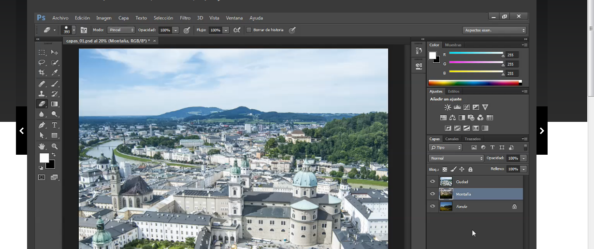Select the Crop tool

42,73
